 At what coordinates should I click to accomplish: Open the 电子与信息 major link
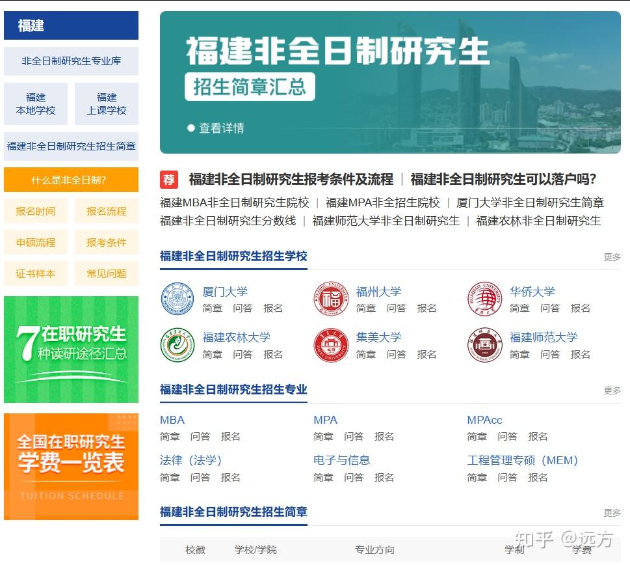coord(342,460)
